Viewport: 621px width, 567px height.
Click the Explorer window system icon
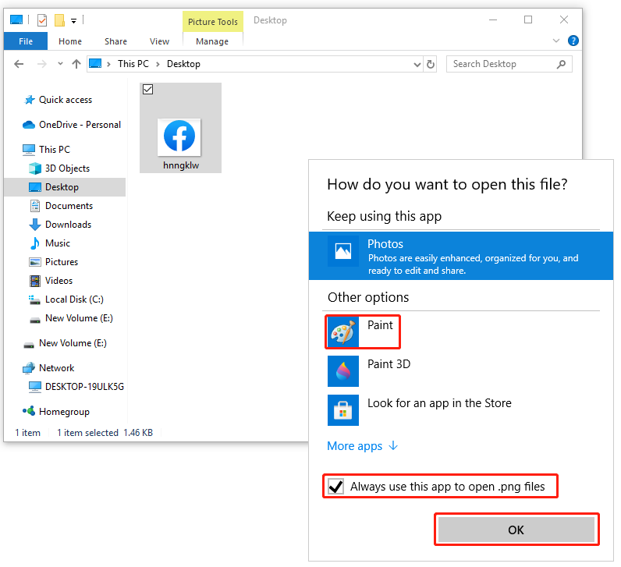(16, 19)
